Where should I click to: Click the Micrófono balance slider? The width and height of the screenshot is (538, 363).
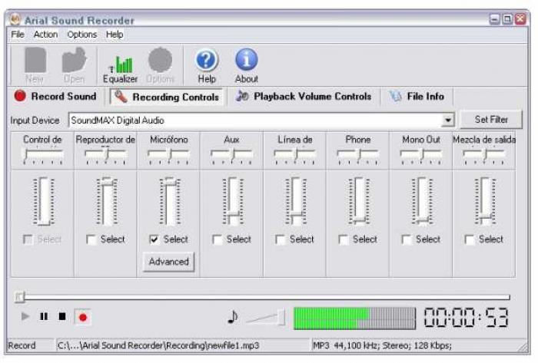coord(168,156)
